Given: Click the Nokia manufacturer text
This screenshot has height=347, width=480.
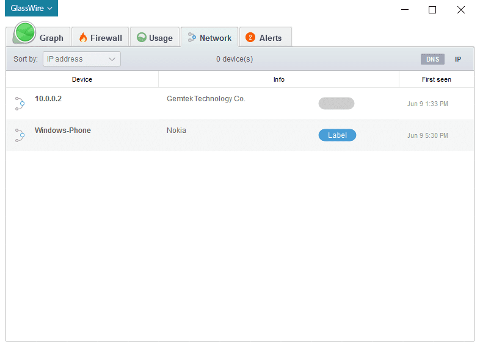Looking at the screenshot, I should click(x=176, y=131).
